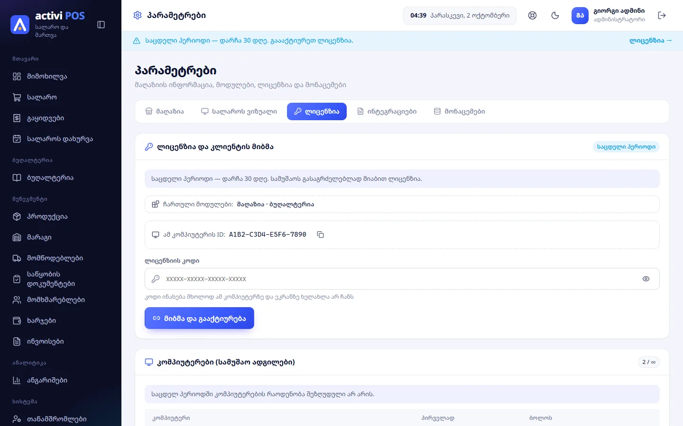Open გაყიდვები from the sidebar
Viewport: 683px width, 426px height.
(61, 118)
